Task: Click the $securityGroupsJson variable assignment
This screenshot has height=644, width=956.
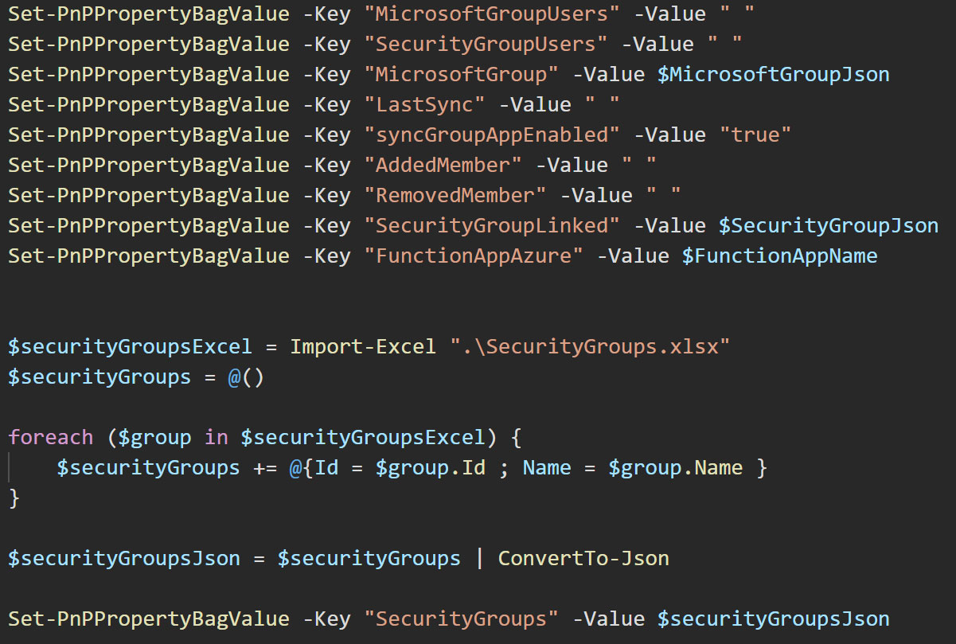Action: 123,558
